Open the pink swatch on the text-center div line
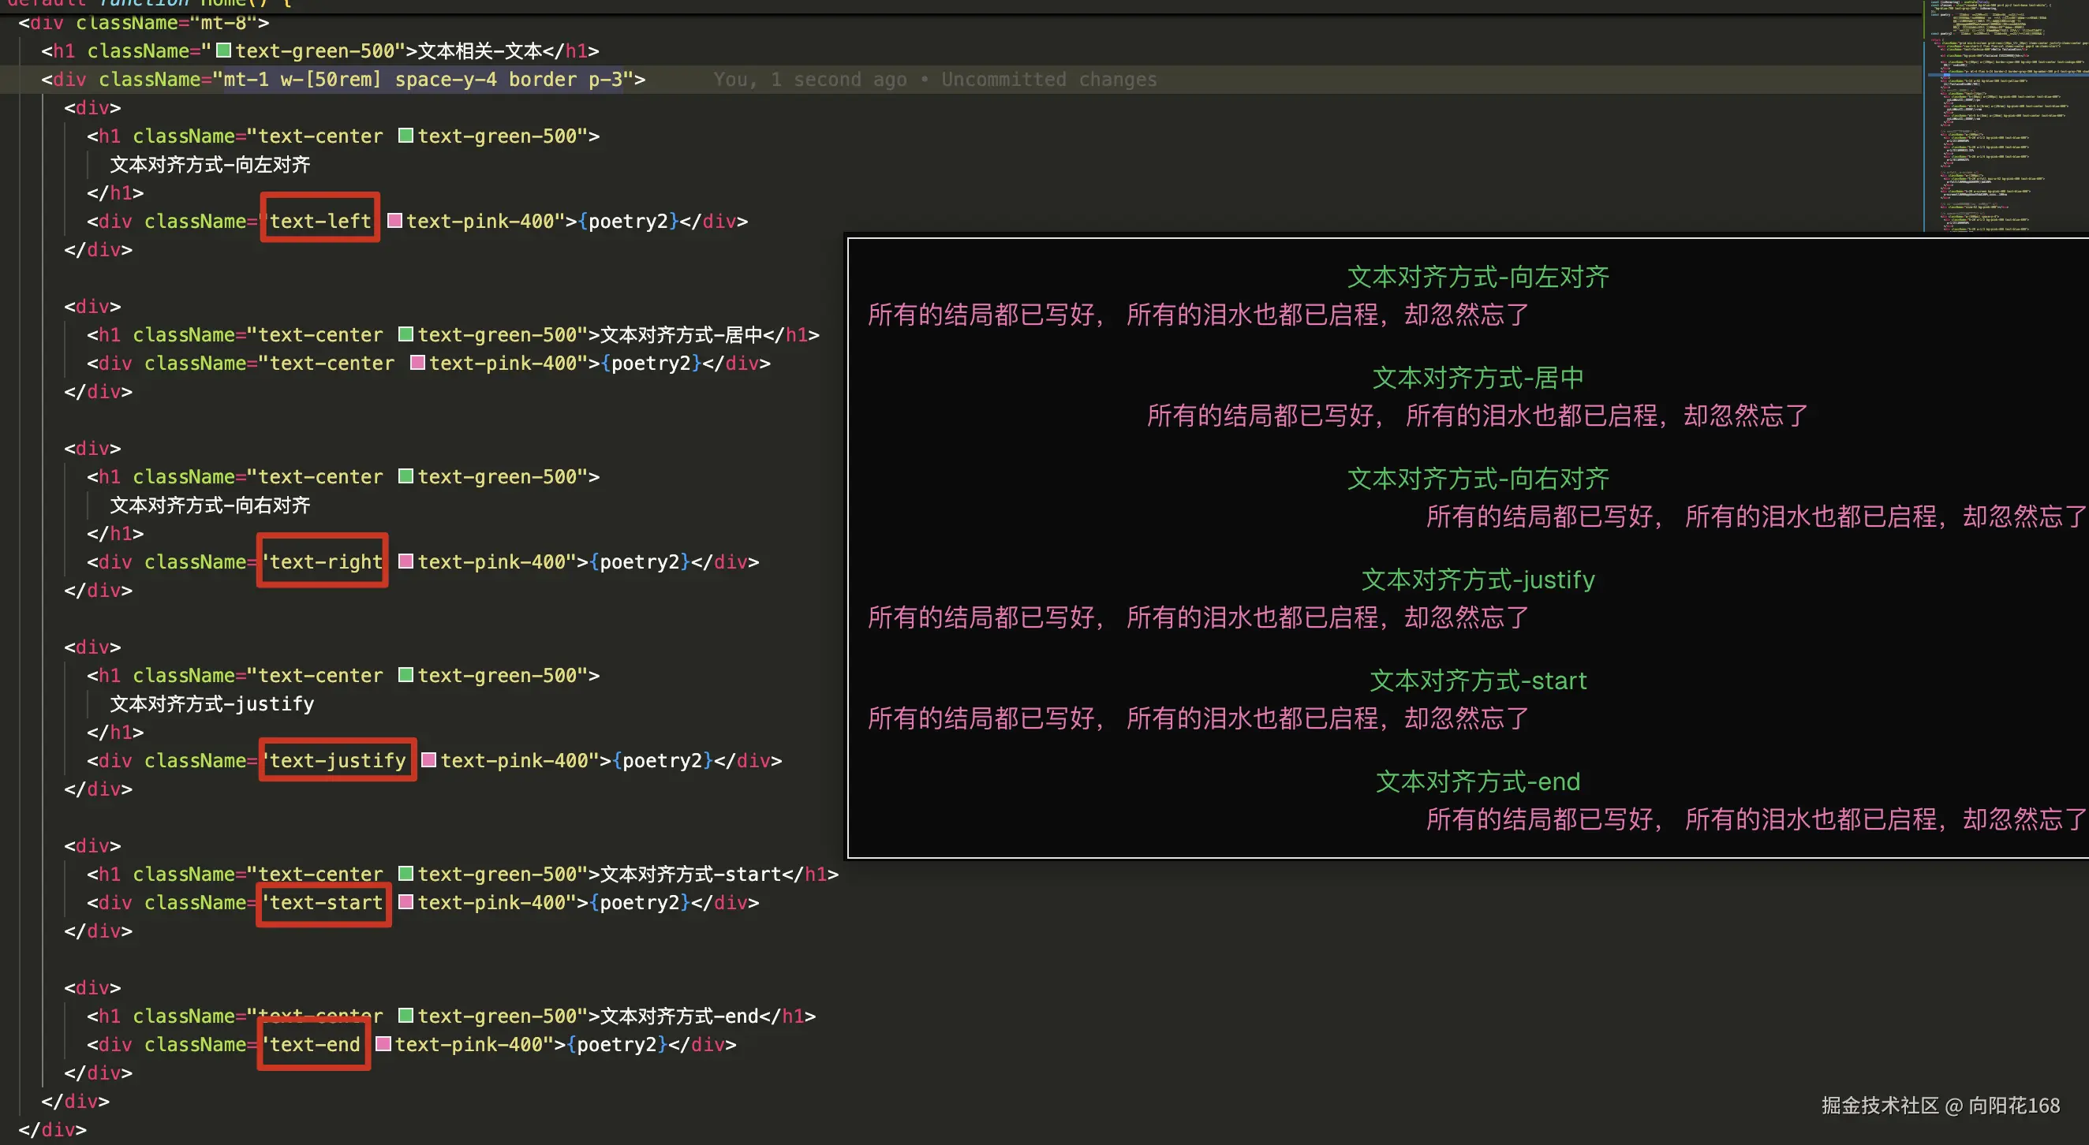The image size is (2089, 1145). (417, 362)
